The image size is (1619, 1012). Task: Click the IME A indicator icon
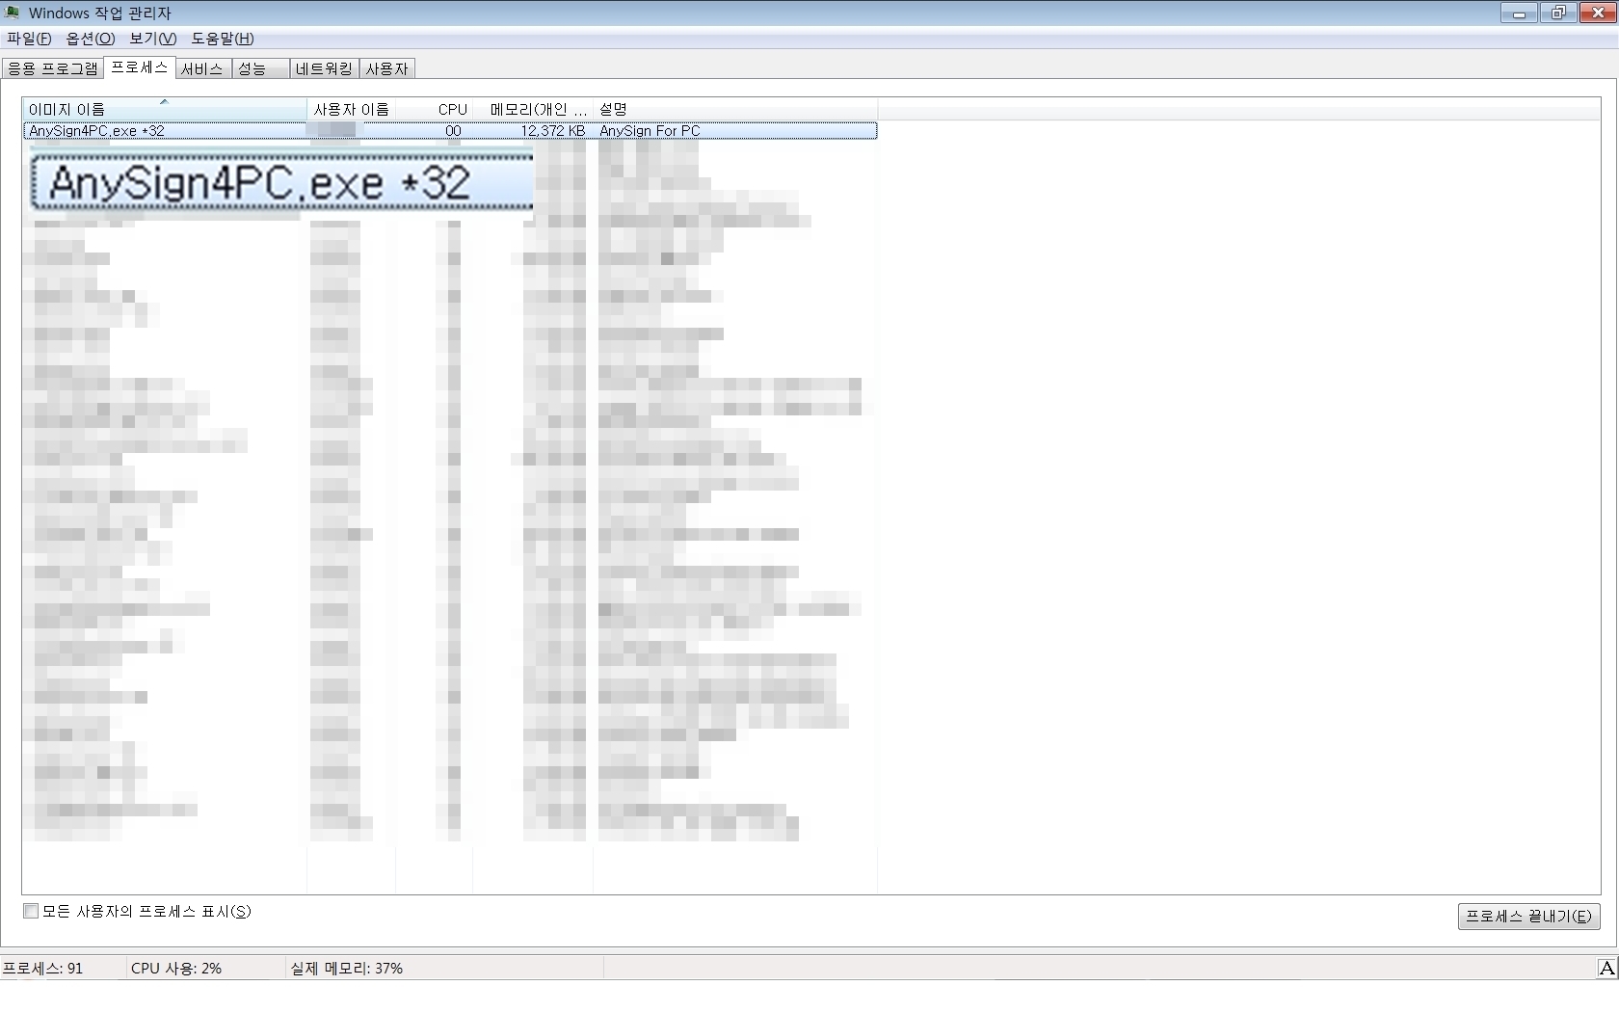(1606, 968)
